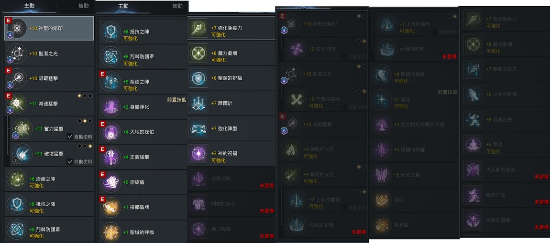This screenshot has width=550, height=243.
Task: Click the 天堂之翼 wings icon
Action: pyautogui.click(x=382, y=175)
